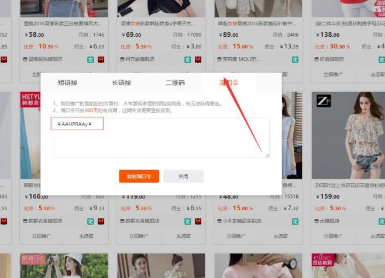Click the red coupon icon on the ¥166.00 card
This screenshot has height=278, width=385.
click(101, 221)
